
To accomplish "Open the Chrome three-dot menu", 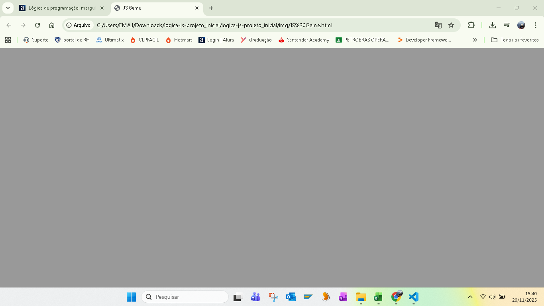I will coord(536,25).
